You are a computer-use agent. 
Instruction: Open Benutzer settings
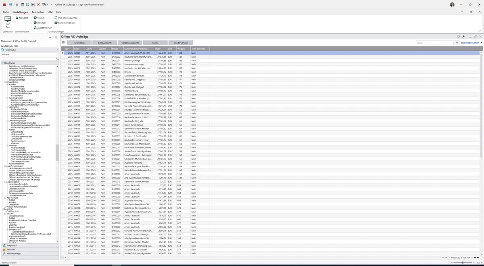click(40, 23)
